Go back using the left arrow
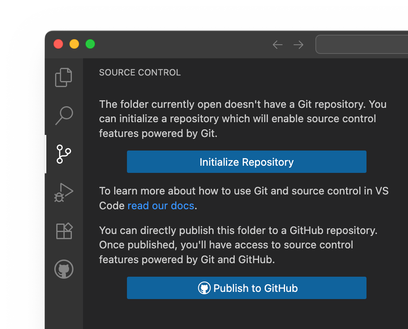 click(277, 45)
